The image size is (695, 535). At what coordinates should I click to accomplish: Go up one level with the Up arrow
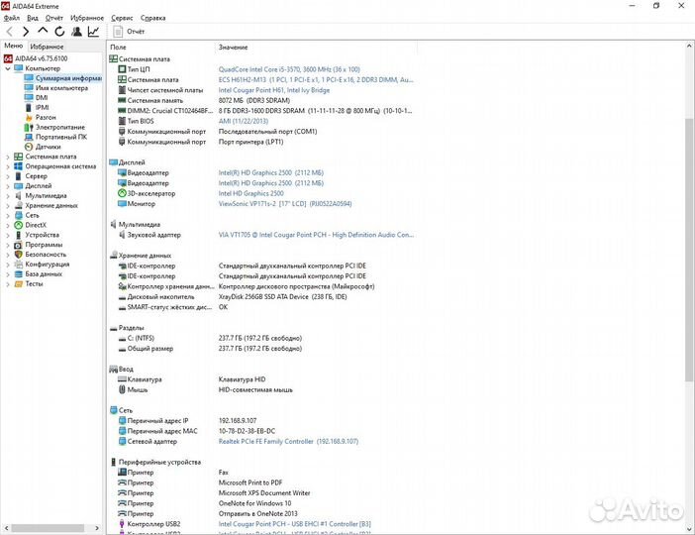pyautogui.click(x=43, y=32)
